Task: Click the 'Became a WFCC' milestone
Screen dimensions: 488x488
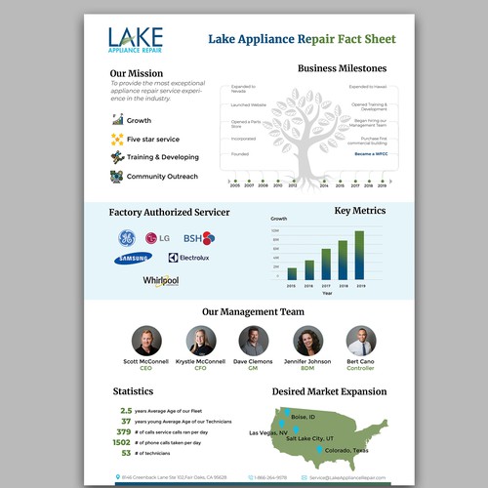Action: click(371, 154)
